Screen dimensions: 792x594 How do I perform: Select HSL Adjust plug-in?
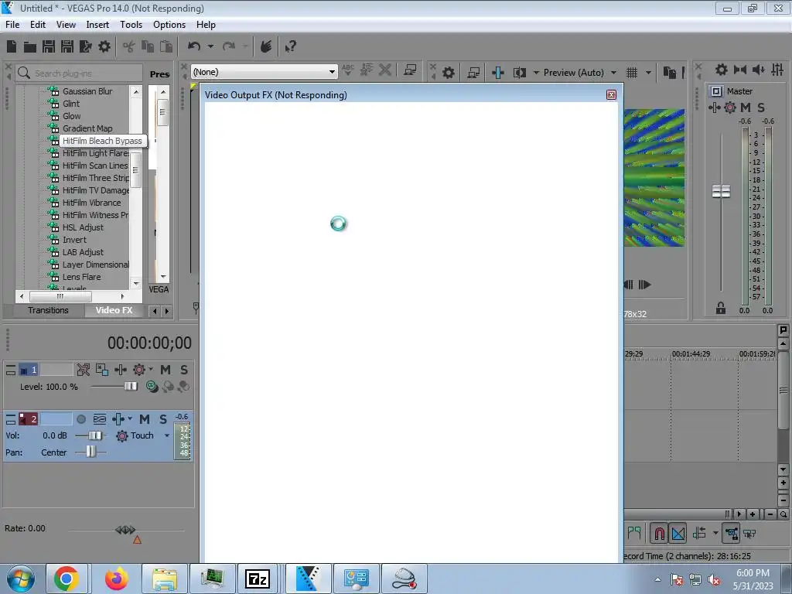click(83, 227)
